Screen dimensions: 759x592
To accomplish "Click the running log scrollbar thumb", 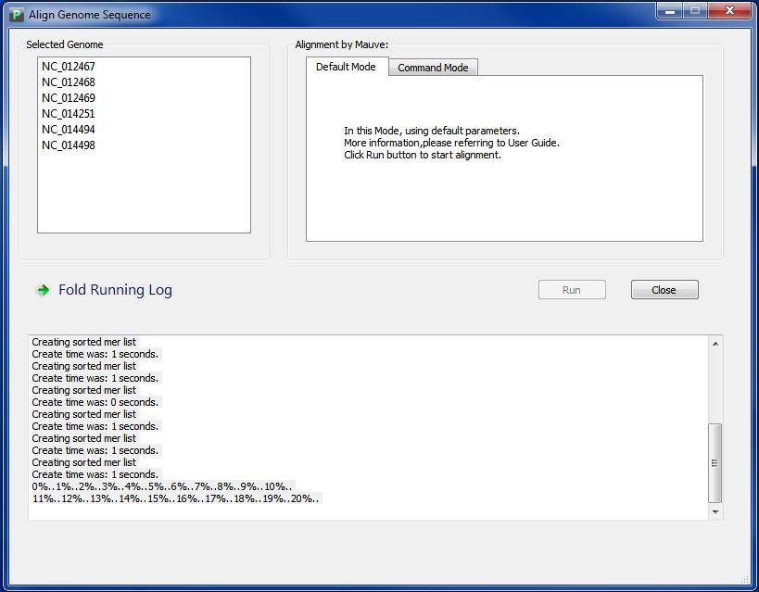I will pyautogui.click(x=715, y=463).
